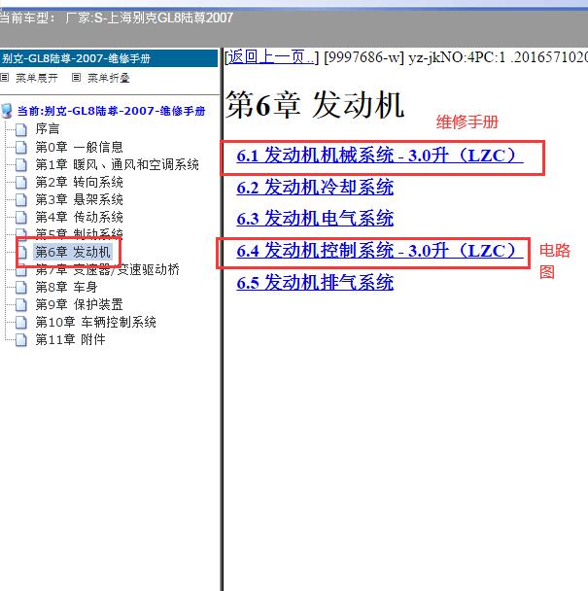The width and height of the screenshot is (588, 591).
Task: Click the page icon beside 第9章 保护装置
Action: 21,304
